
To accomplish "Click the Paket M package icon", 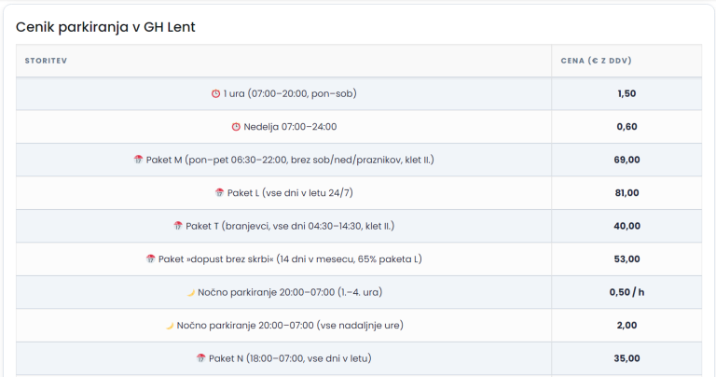I will 138,160.
